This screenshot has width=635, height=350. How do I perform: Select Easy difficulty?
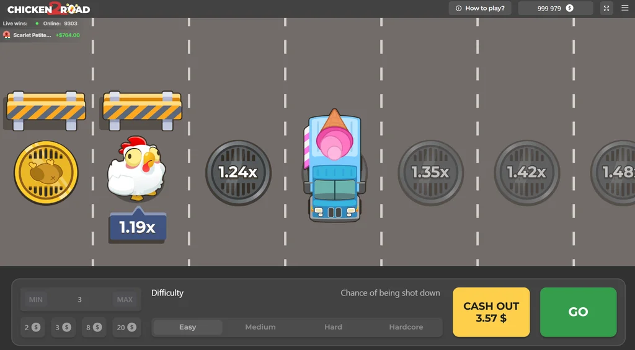pyautogui.click(x=187, y=327)
